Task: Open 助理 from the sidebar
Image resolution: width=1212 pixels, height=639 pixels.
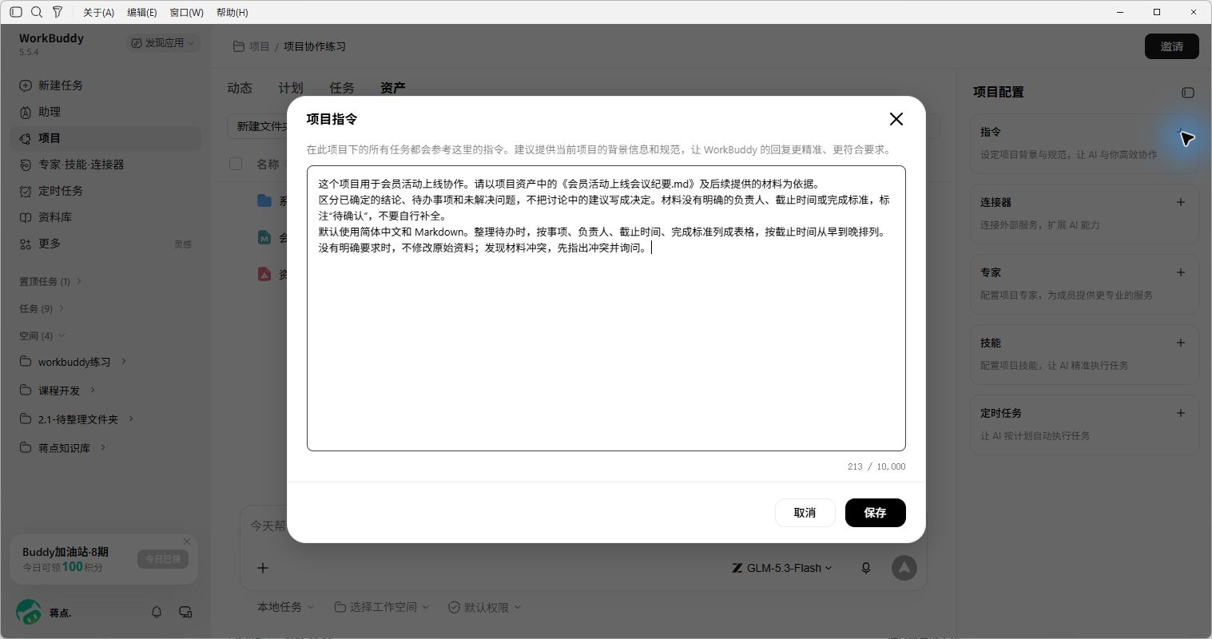Action: point(105,112)
